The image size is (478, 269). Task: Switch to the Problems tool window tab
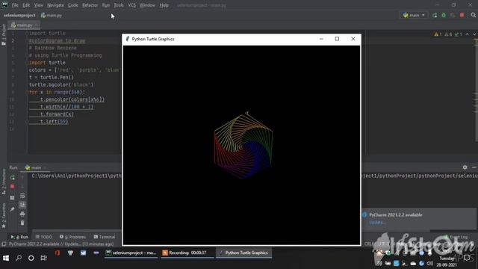(x=73, y=237)
